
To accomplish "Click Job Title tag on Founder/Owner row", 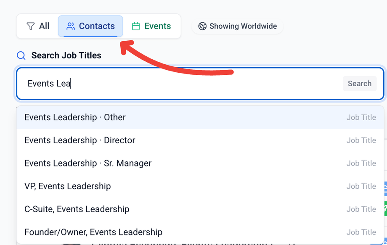I will pos(361,232).
